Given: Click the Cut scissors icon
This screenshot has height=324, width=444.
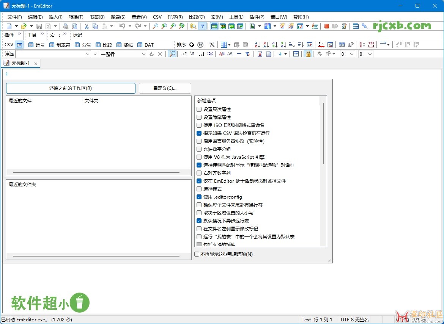Looking at the screenshot, I should (x=87, y=26).
